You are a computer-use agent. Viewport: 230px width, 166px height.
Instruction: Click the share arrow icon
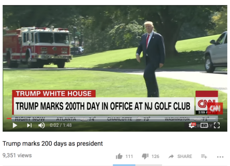click(x=171, y=156)
